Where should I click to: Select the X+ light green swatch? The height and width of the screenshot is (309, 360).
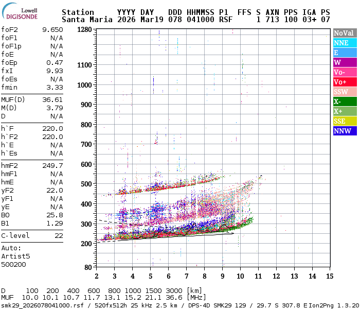point(345,111)
